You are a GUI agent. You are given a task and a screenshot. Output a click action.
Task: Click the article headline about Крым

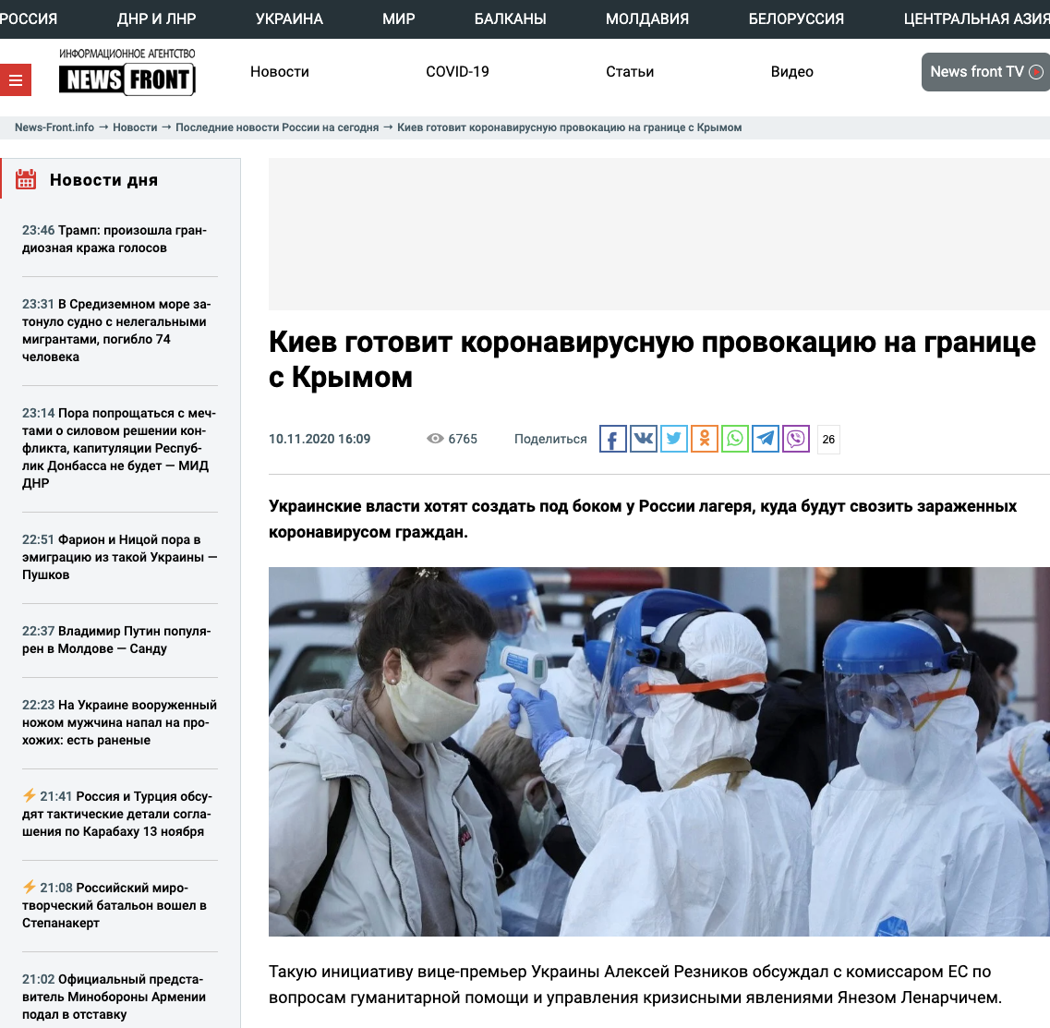tap(652, 359)
